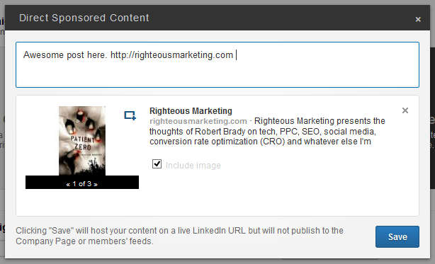Click the Direct Sponsored Content header title
The image size is (435, 264).
84,18
